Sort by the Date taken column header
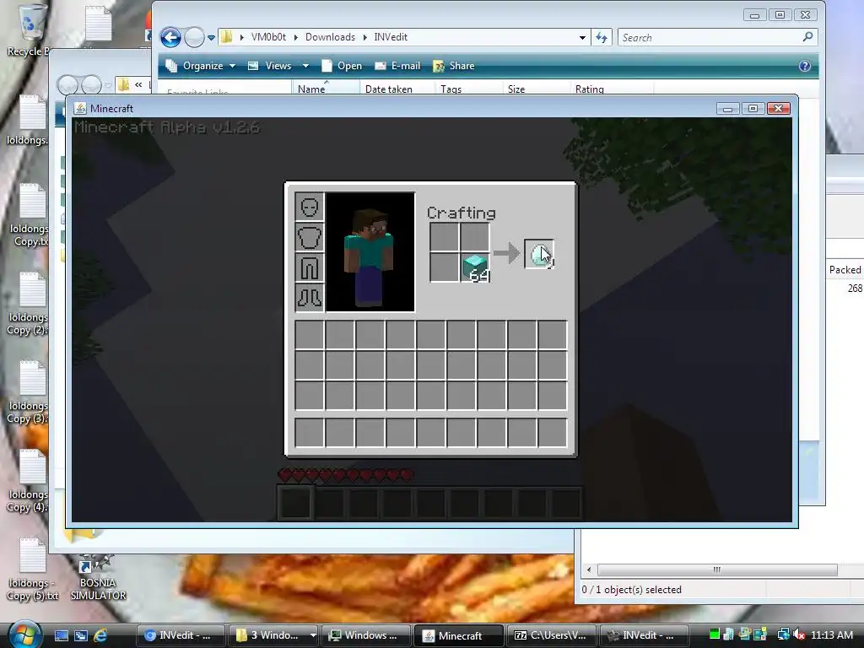The height and width of the screenshot is (648, 864). click(397, 89)
